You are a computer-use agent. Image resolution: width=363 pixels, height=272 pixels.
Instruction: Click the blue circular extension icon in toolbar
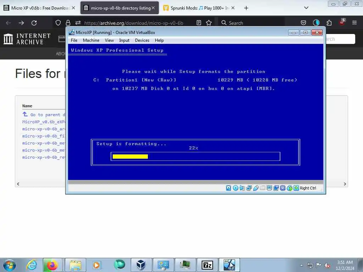tap(316, 23)
